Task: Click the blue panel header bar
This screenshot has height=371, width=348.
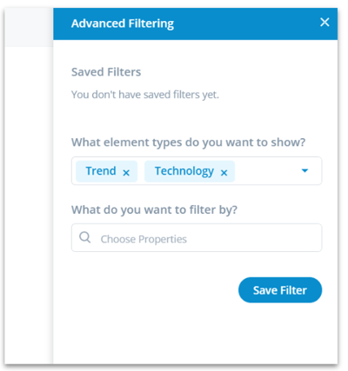Action: pyautogui.click(x=196, y=23)
